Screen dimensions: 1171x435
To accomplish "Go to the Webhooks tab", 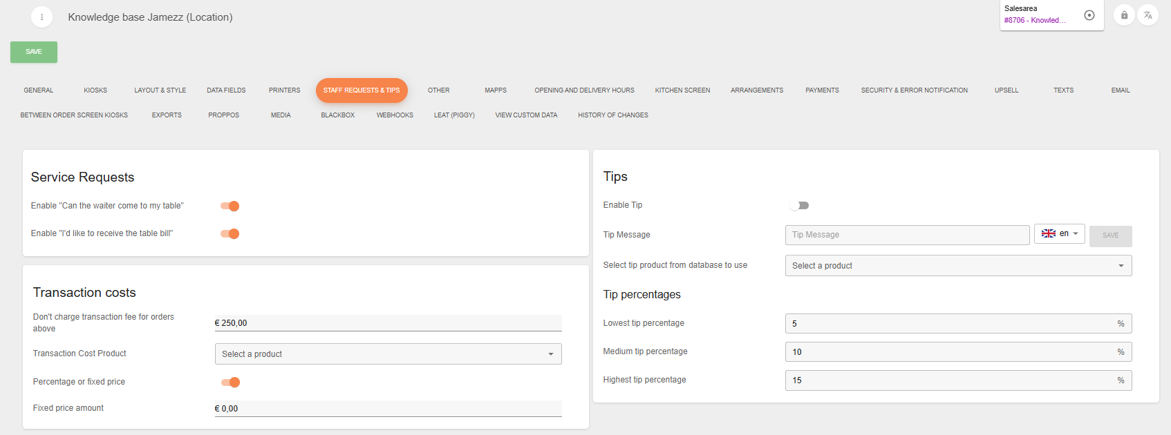I will tap(395, 115).
